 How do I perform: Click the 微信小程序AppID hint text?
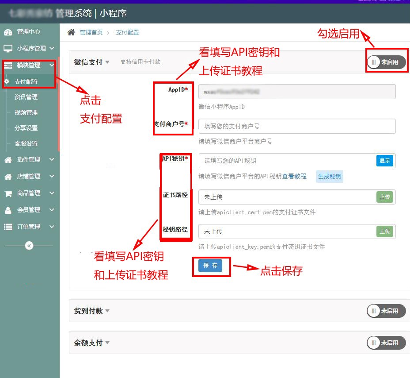(x=221, y=107)
